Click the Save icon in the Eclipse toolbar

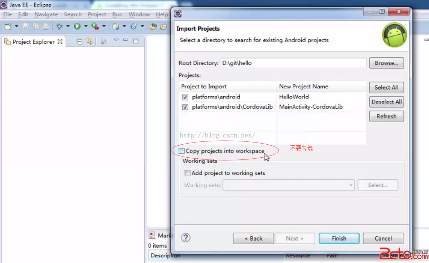tap(26, 26)
